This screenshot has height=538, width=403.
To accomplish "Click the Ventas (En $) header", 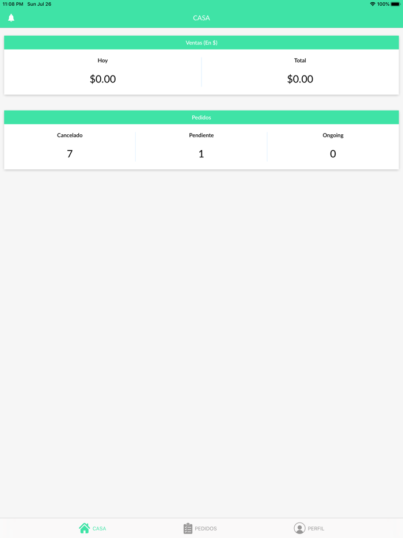I will pos(201,43).
